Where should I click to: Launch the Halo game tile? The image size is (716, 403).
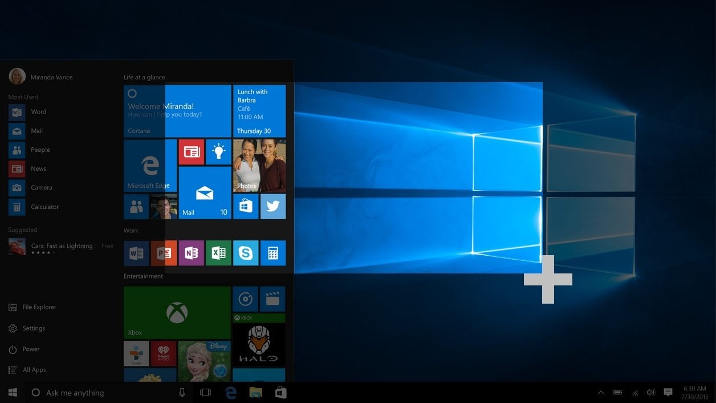(x=259, y=340)
